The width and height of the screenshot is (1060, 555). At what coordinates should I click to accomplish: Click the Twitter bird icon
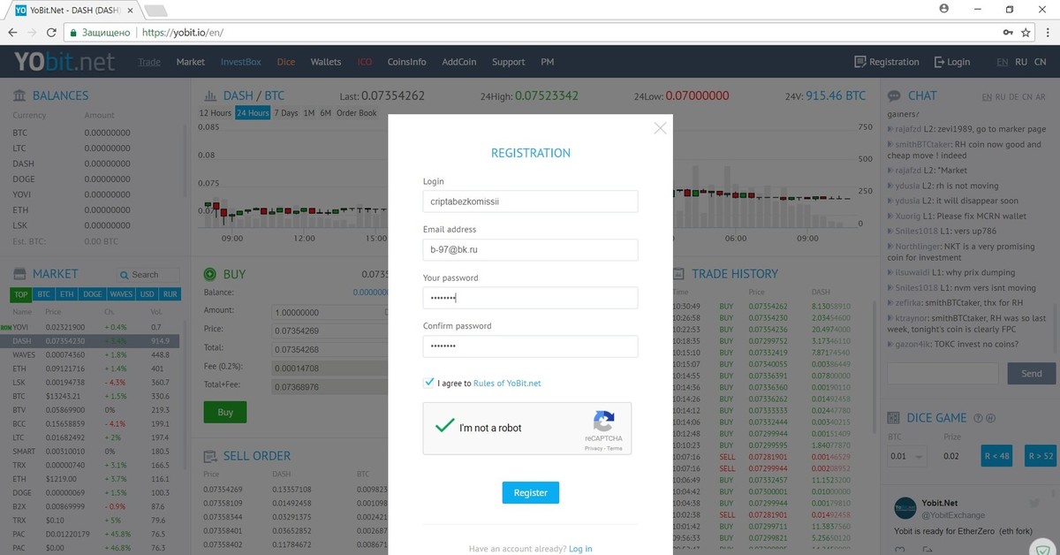(1034, 503)
